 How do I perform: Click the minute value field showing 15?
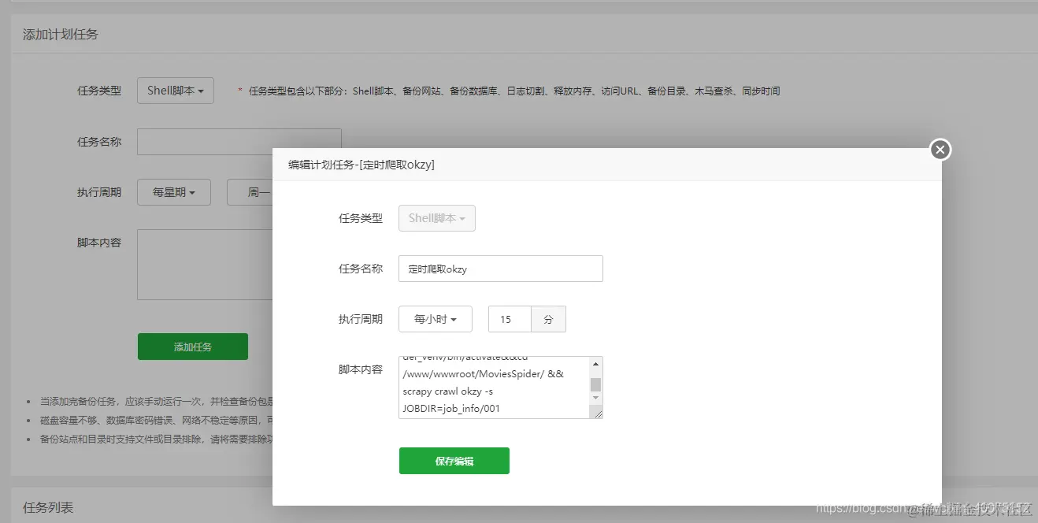point(509,319)
